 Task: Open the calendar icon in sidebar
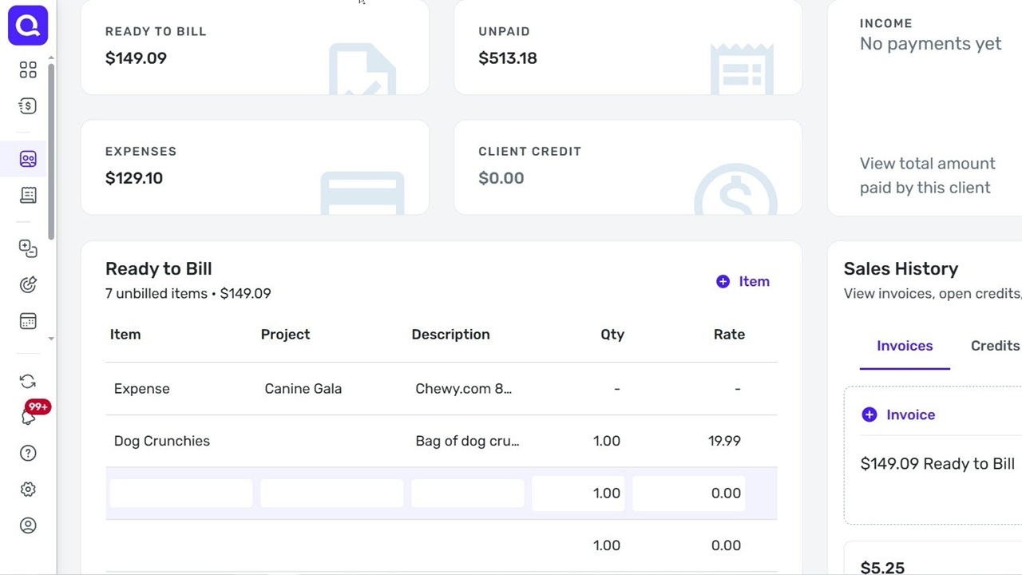(28, 320)
